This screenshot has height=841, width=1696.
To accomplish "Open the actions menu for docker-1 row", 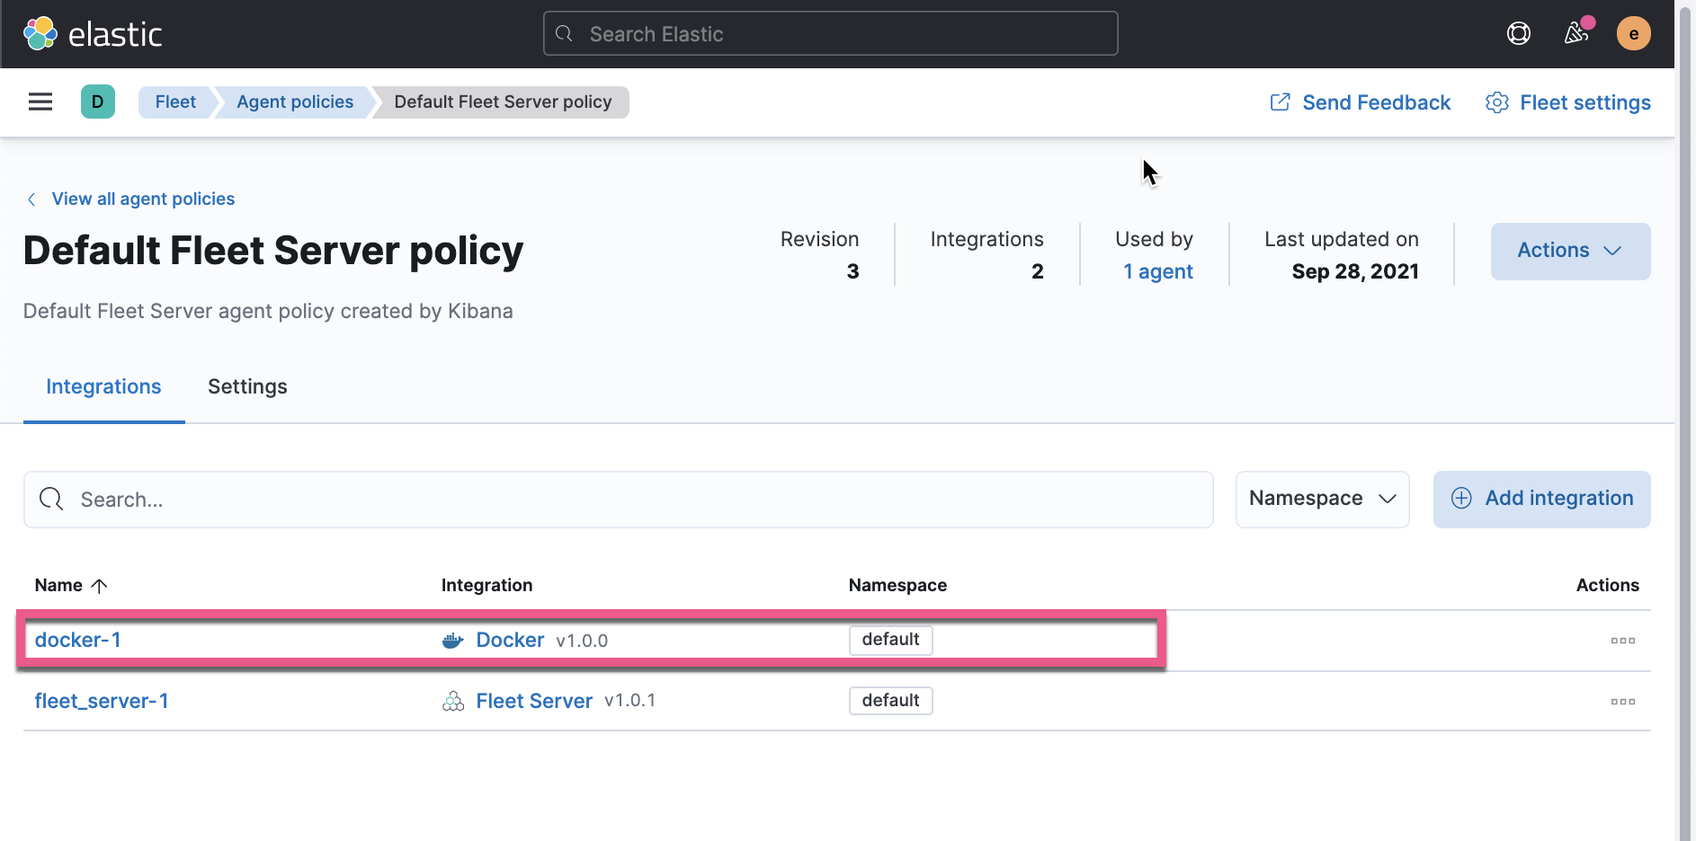I will pos(1622,640).
